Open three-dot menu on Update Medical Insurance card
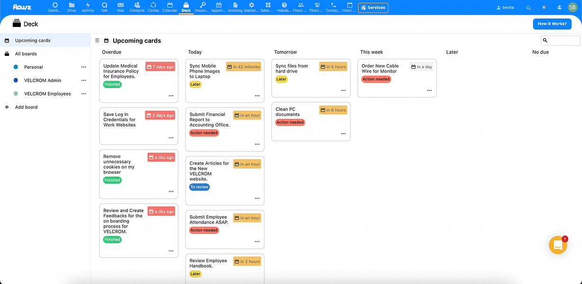 click(x=171, y=96)
